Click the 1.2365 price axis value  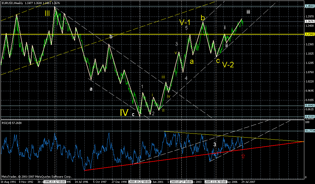pyautogui.click(x=309, y=44)
